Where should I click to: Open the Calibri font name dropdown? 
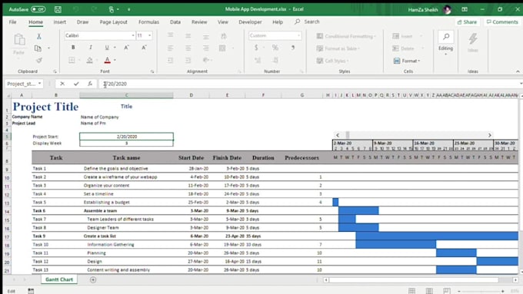pyautogui.click(x=133, y=35)
